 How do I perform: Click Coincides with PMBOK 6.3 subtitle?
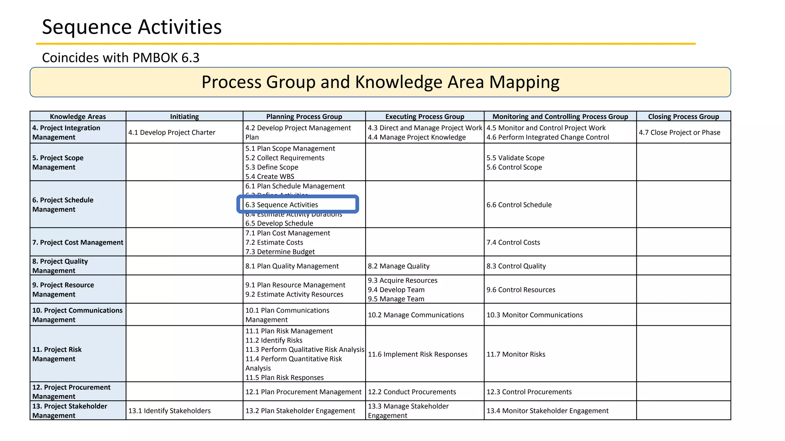(x=121, y=57)
